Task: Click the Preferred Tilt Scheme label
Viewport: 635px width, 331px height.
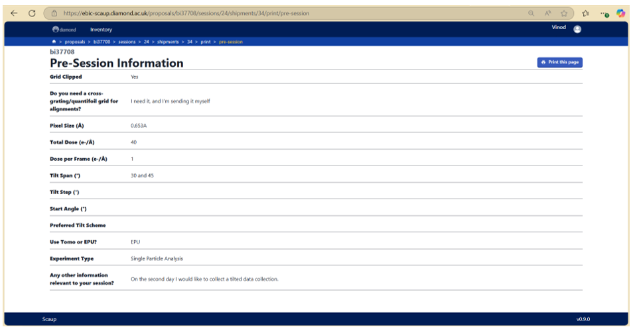Action: click(x=78, y=225)
